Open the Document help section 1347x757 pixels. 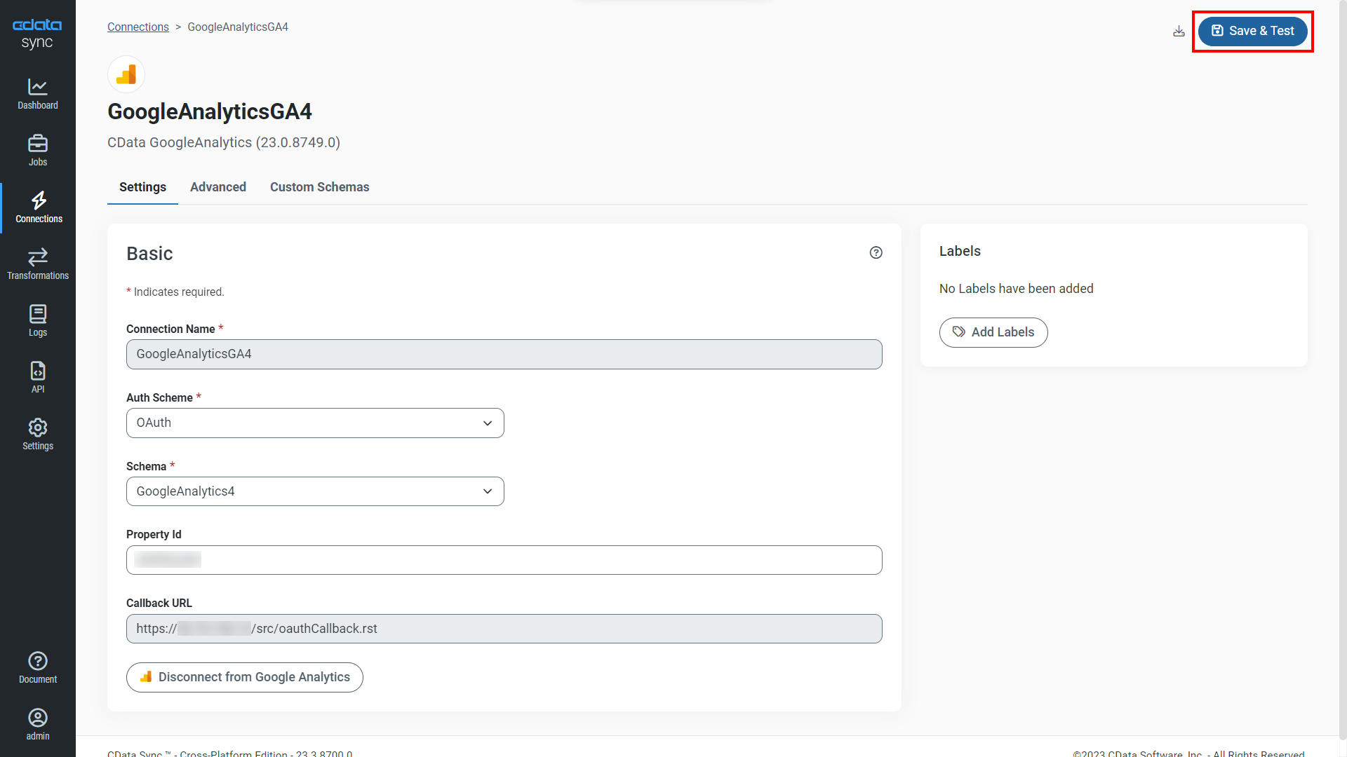[x=37, y=667]
